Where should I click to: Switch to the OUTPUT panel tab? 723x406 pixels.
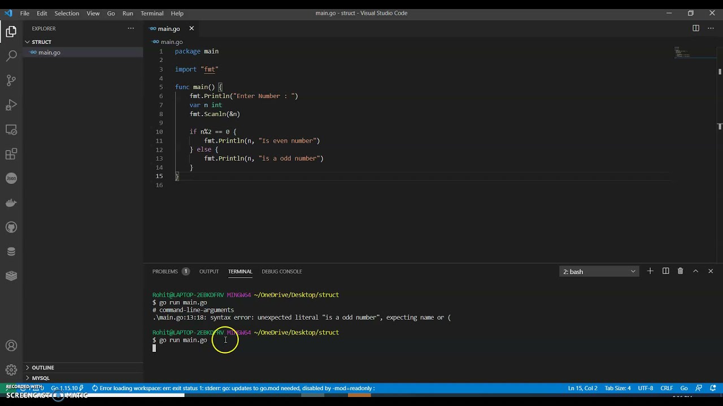pos(209,271)
